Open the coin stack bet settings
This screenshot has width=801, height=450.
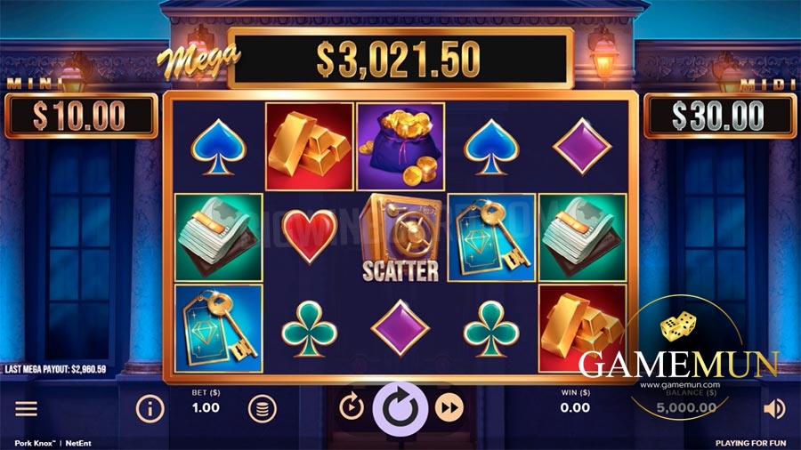pos(262,409)
